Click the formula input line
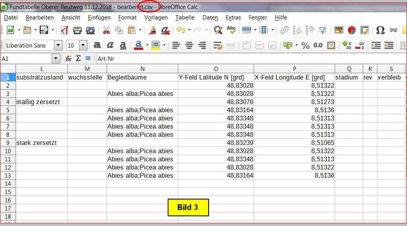Viewport: 407px width, 226px height. (x=250, y=59)
